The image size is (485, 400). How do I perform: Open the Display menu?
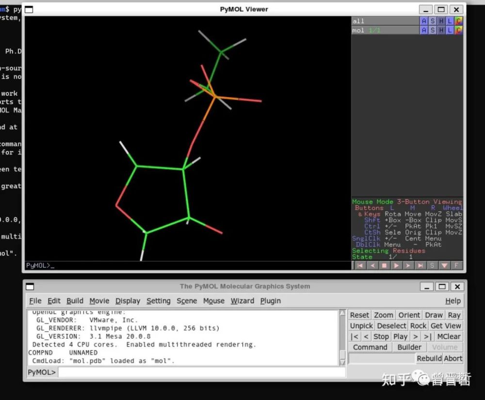tap(128, 300)
